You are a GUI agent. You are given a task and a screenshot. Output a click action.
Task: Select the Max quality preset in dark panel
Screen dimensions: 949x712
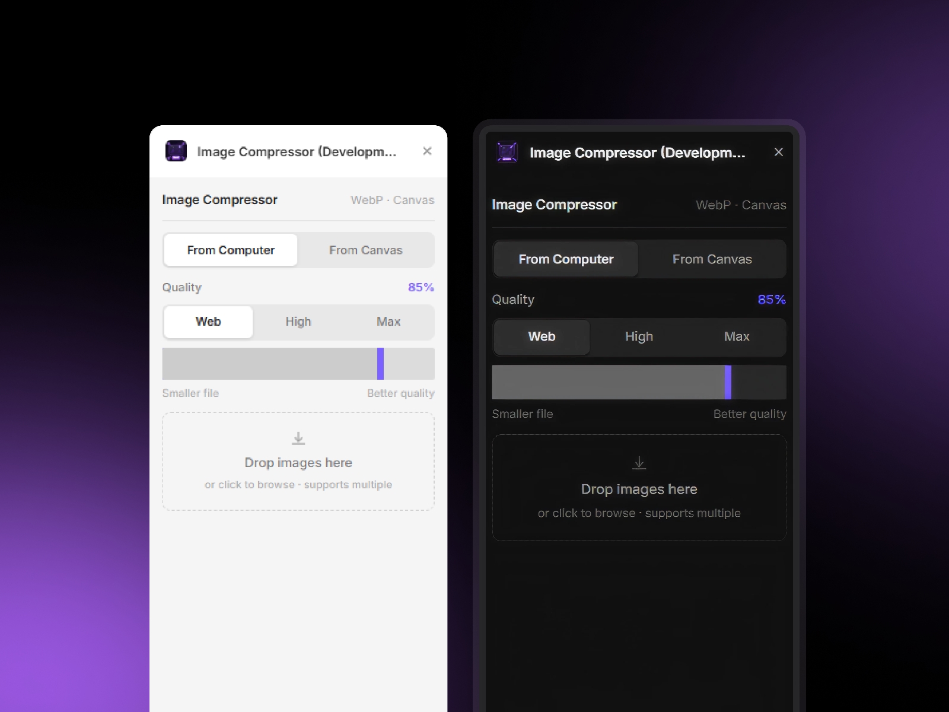[737, 336]
